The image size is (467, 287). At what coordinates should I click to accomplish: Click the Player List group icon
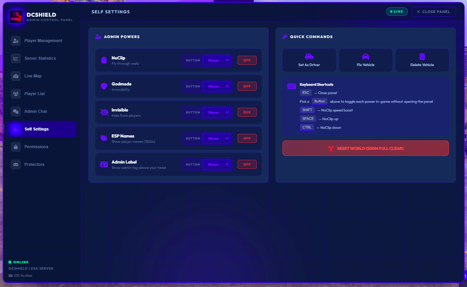click(x=16, y=94)
